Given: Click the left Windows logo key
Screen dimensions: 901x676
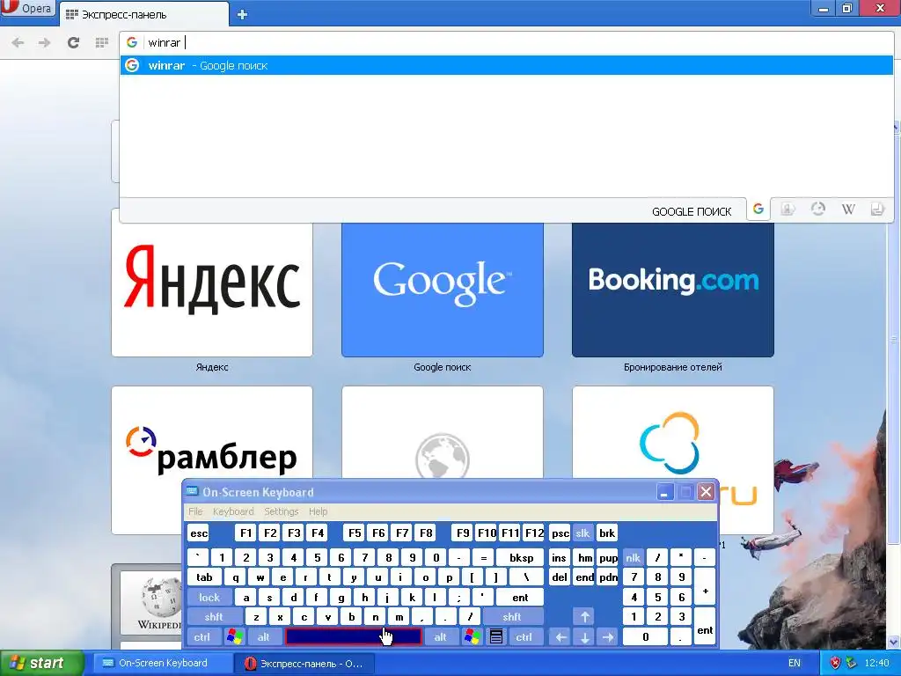Looking at the screenshot, I should tap(234, 637).
